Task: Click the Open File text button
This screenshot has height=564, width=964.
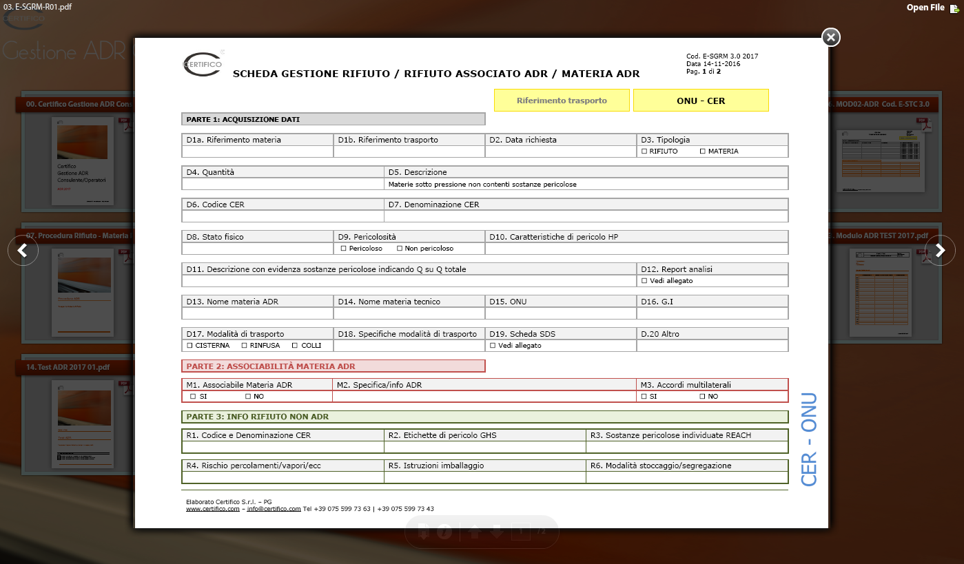Action: pos(925,8)
